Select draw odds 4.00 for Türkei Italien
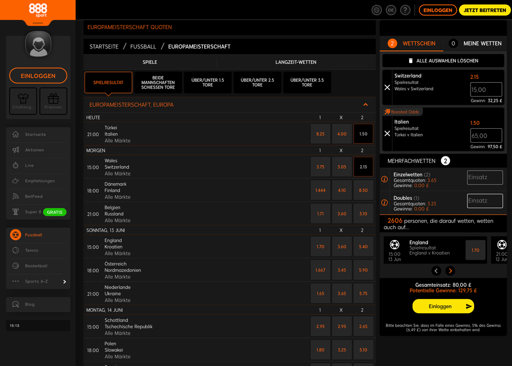Image resolution: width=512 pixels, height=366 pixels. click(342, 133)
